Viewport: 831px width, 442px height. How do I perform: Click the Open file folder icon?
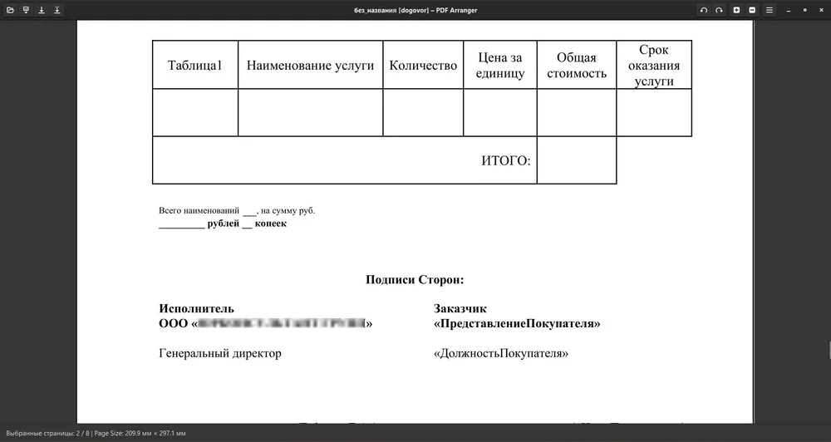[x=10, y=10]
